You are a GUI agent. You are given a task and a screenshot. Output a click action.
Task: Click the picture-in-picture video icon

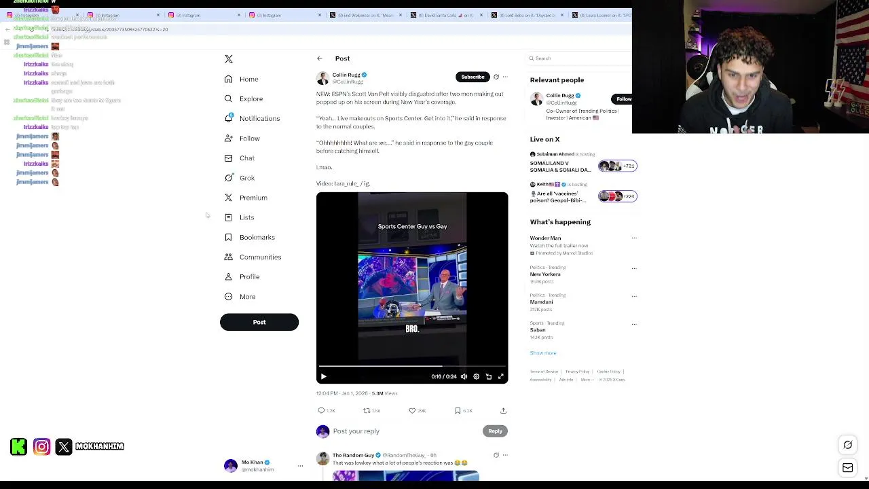pyautogui.click(x=488, y=376)
